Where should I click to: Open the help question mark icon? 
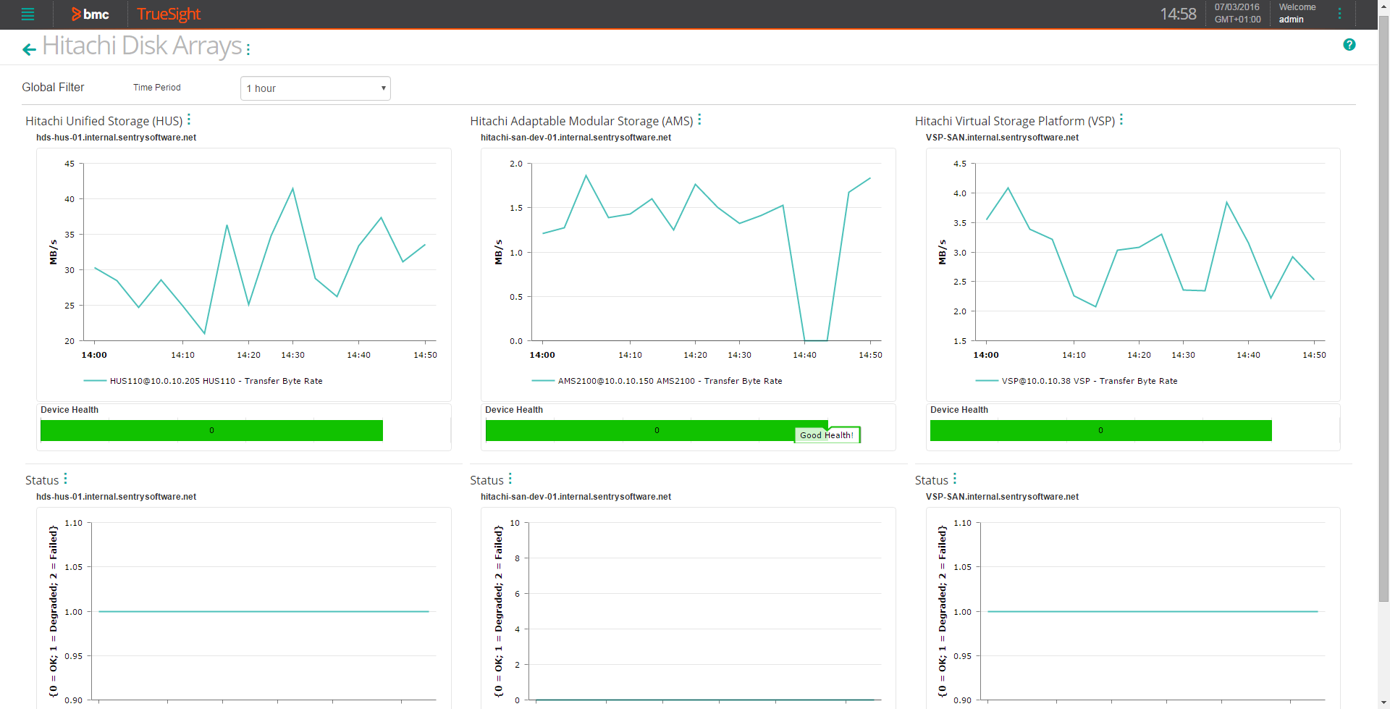[1349, 45]
